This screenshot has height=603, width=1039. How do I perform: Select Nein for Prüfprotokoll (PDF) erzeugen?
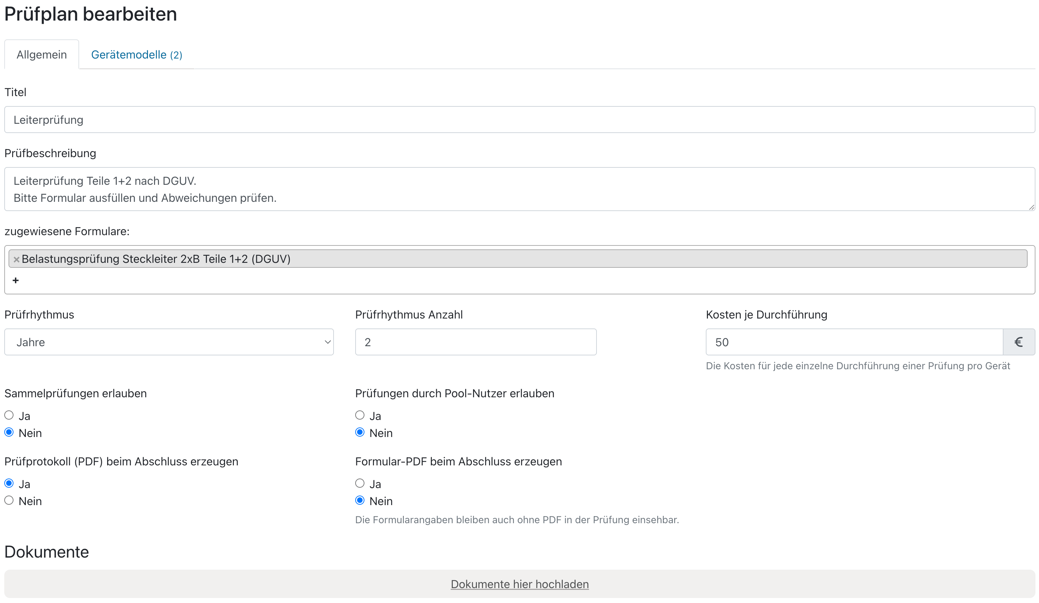pyautogui.click(x=9, y=500)
